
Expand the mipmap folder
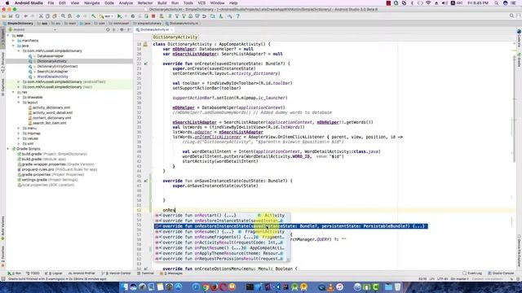(19, 133)
